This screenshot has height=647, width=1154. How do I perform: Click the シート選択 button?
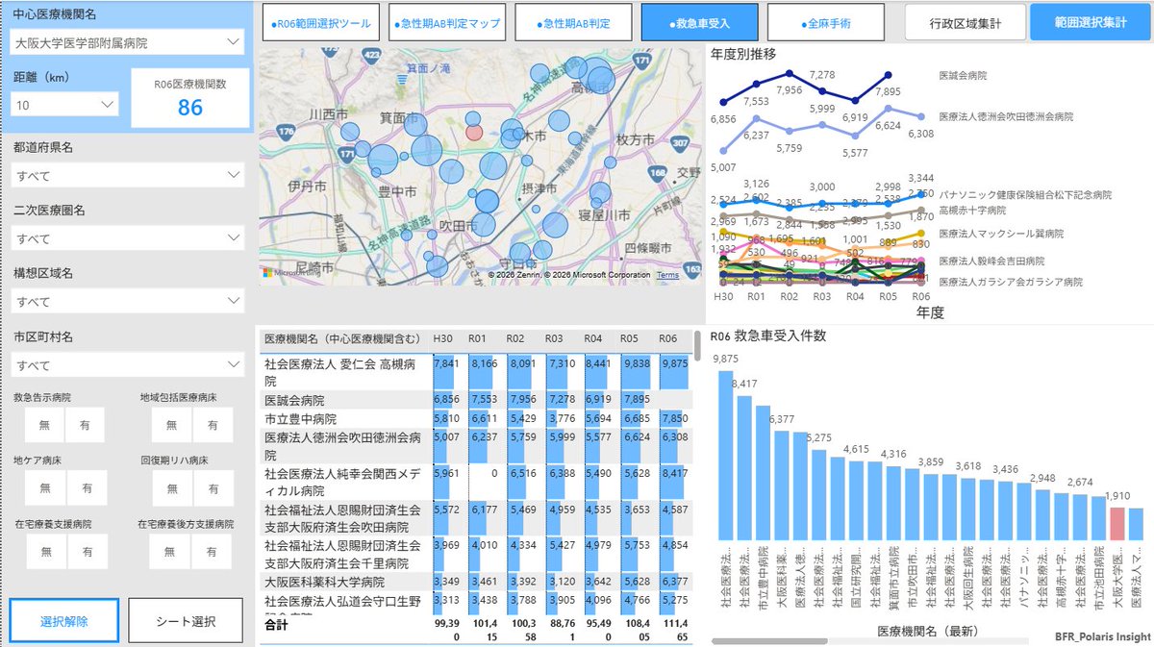click(186, 621)
